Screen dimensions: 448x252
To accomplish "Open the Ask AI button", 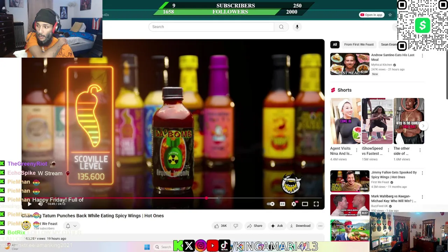I will (276, 226).
